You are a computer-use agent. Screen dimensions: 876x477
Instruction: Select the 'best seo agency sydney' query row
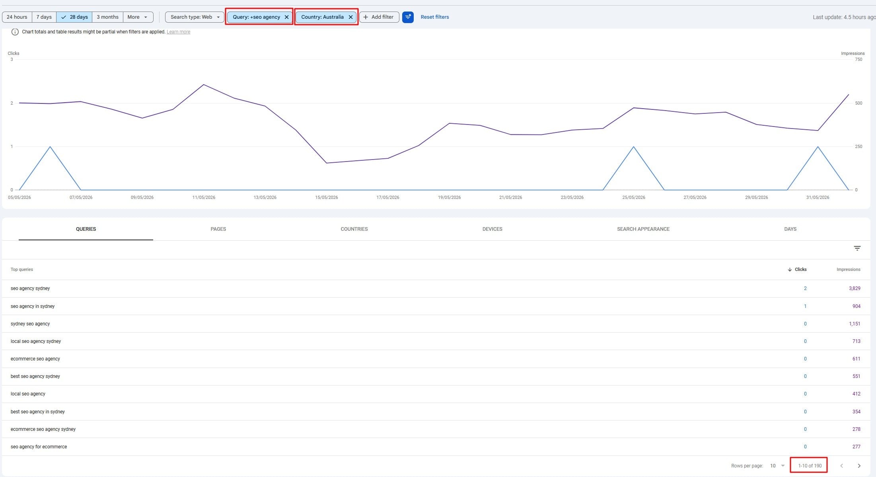coord(436,376)
